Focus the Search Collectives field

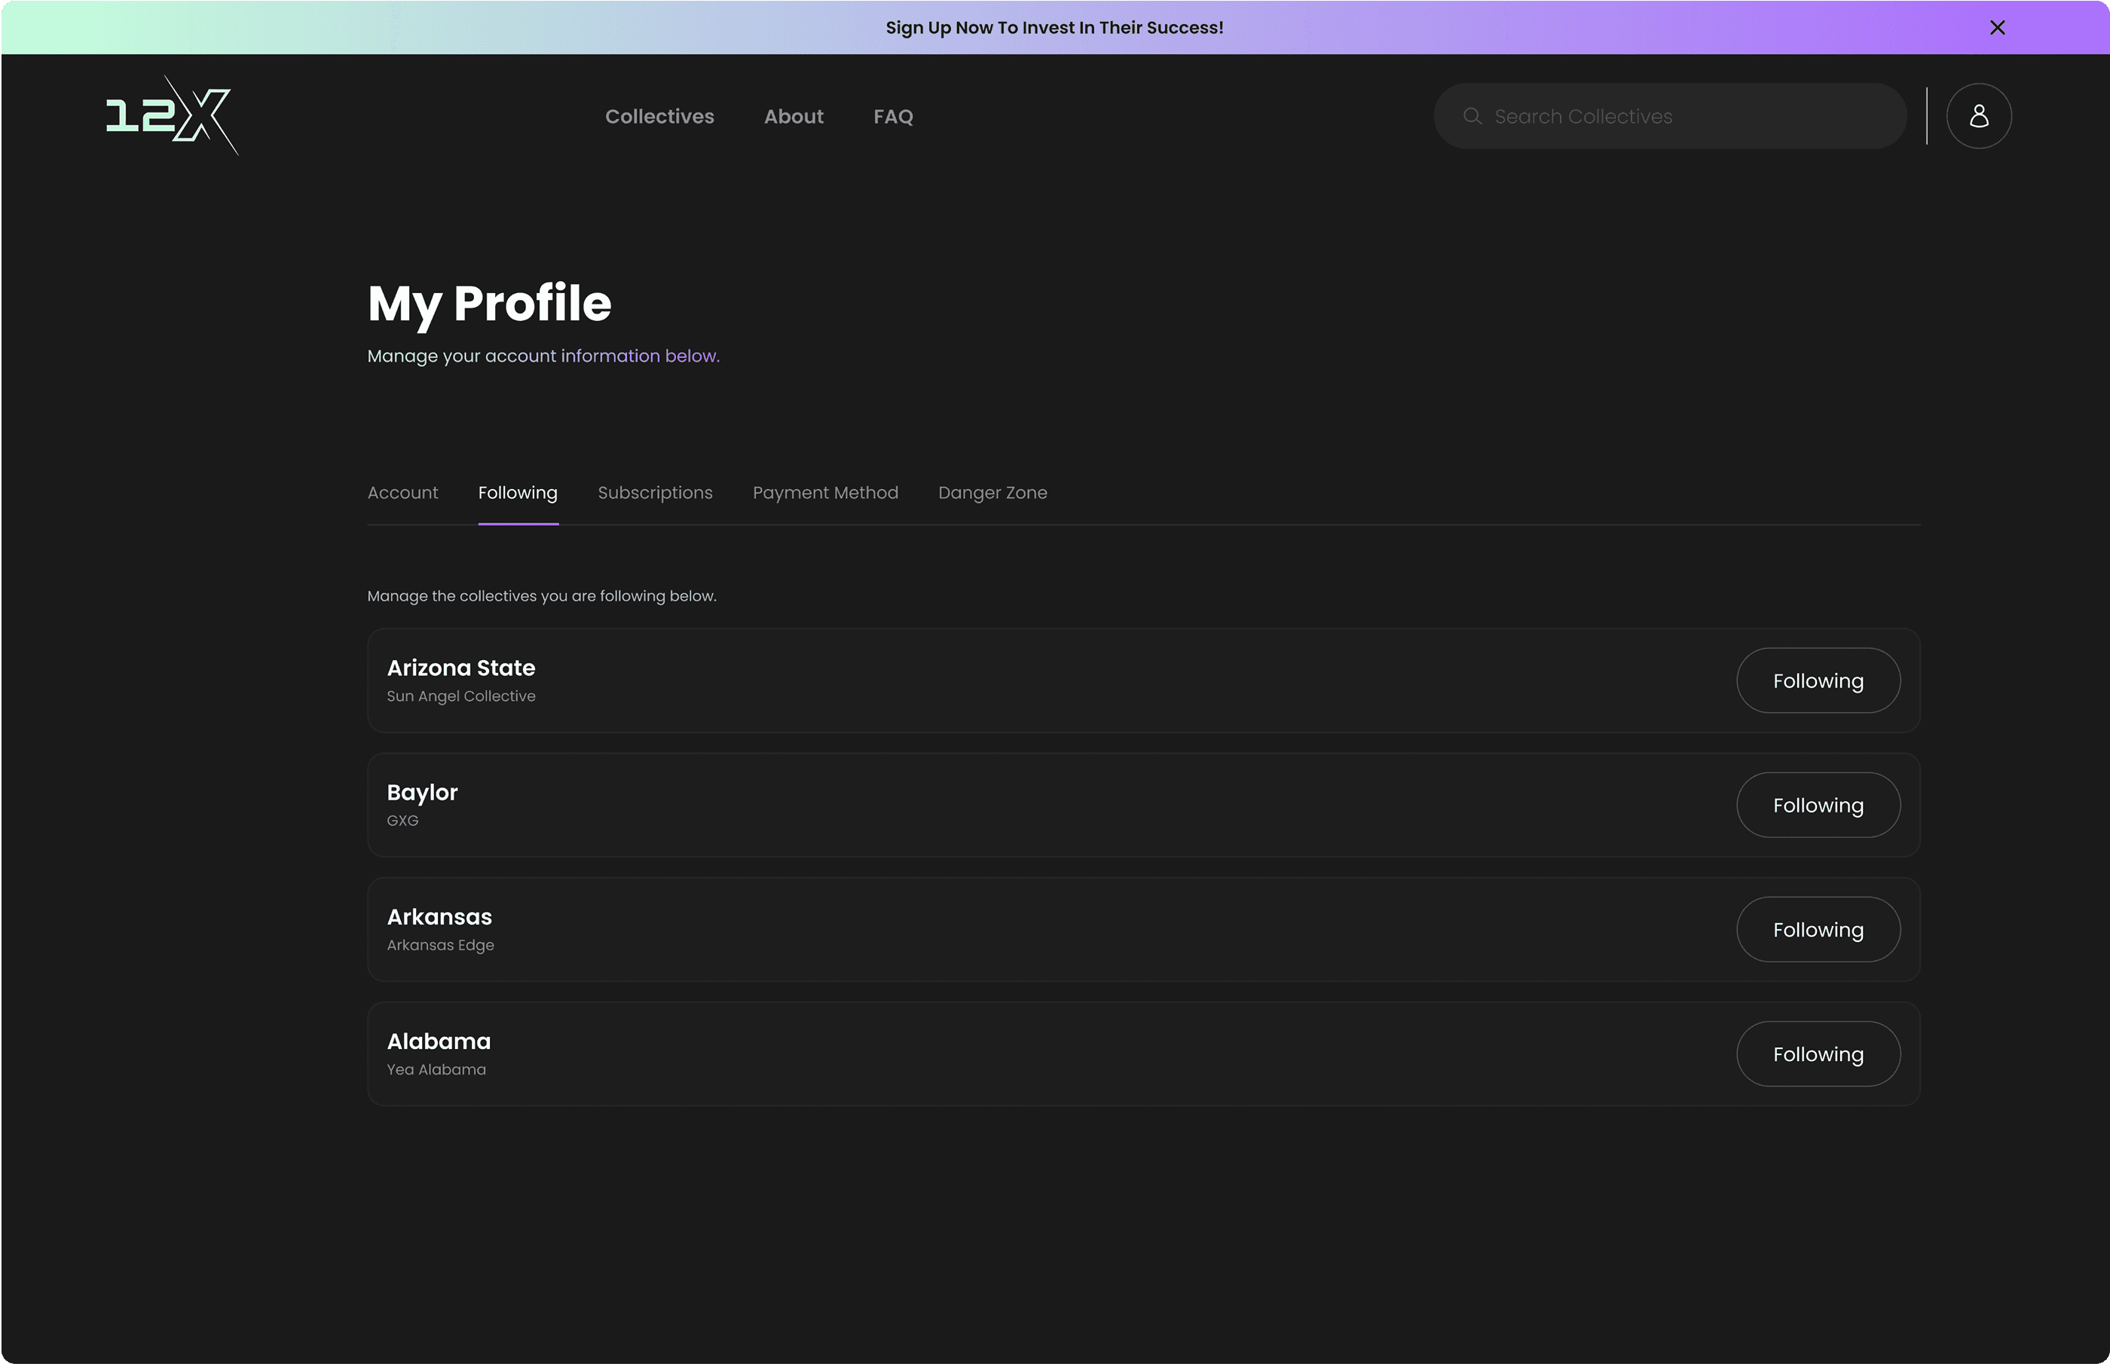[1682, 116]
